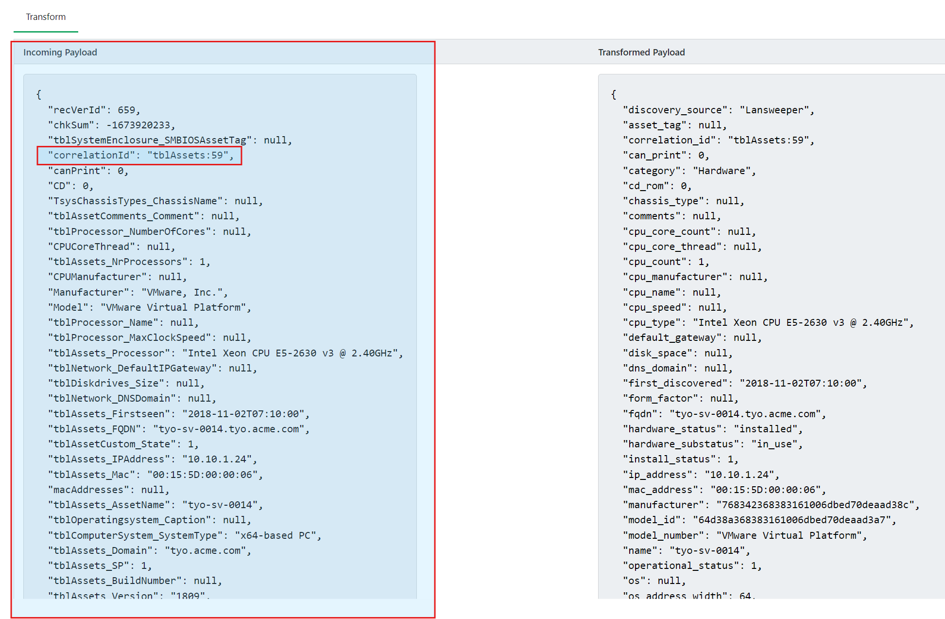Screen dimensions: 945x619
Task: Click the "model_id" line
Action: click(x=759, y=520)
